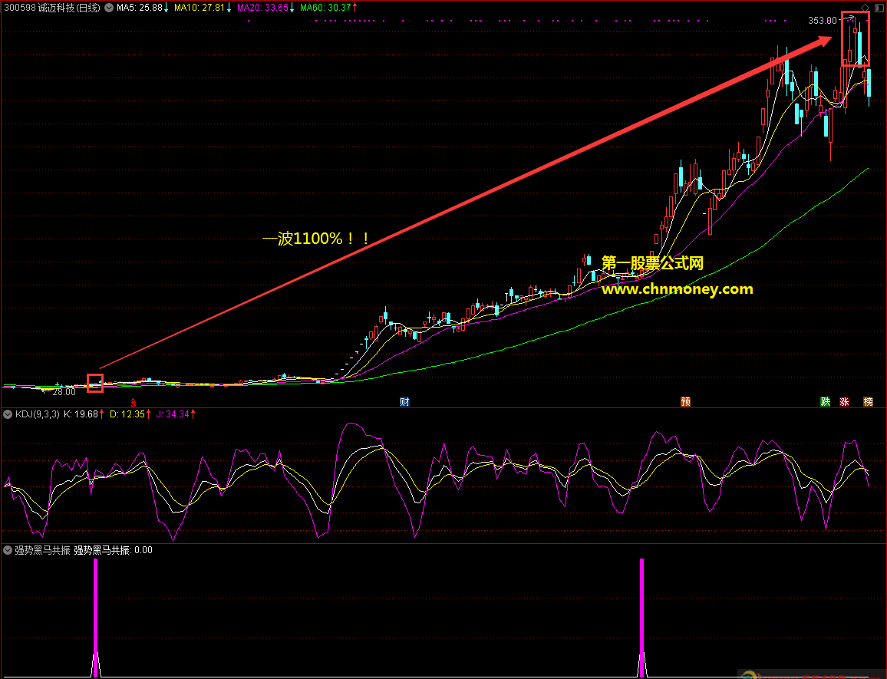Click the J: 34.34 value
The image size is (887, 679).
pyautogui.click(x=173, y=414)
